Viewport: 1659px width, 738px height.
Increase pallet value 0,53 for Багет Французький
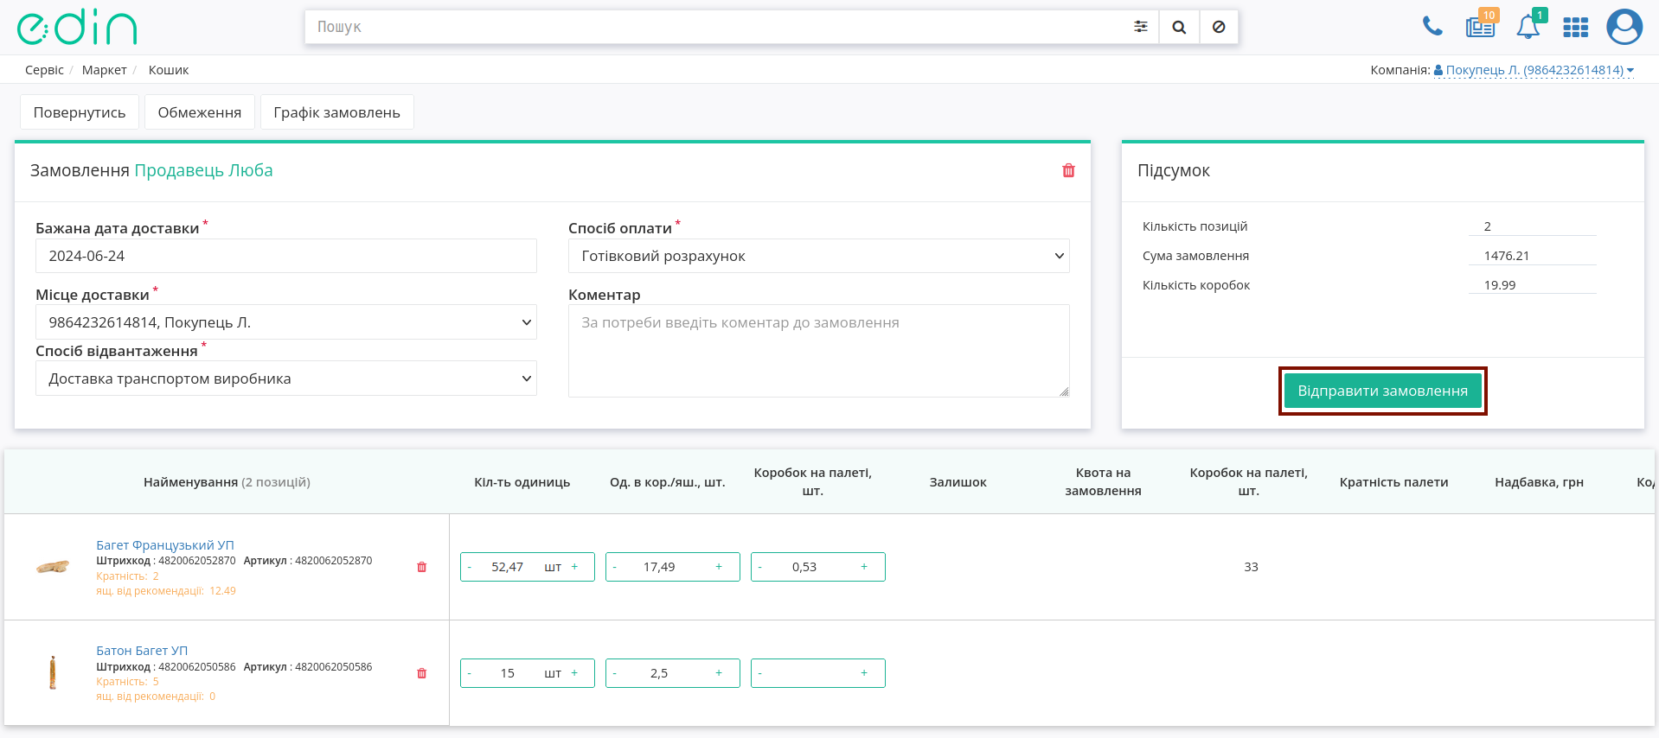864,567
